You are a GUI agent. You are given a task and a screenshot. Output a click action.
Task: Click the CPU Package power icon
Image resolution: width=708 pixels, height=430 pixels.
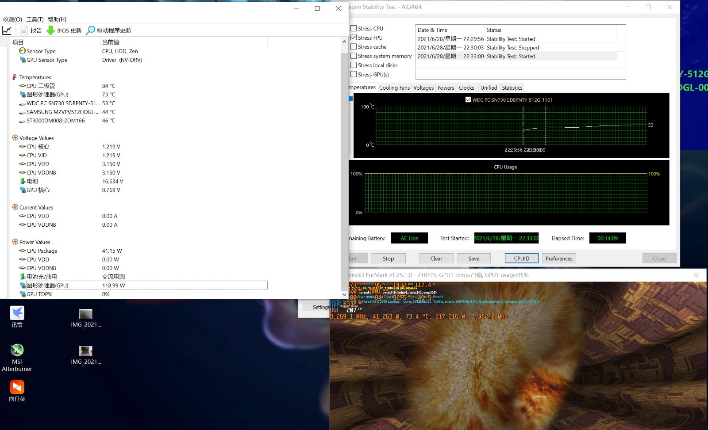click(x=23, y=251)
